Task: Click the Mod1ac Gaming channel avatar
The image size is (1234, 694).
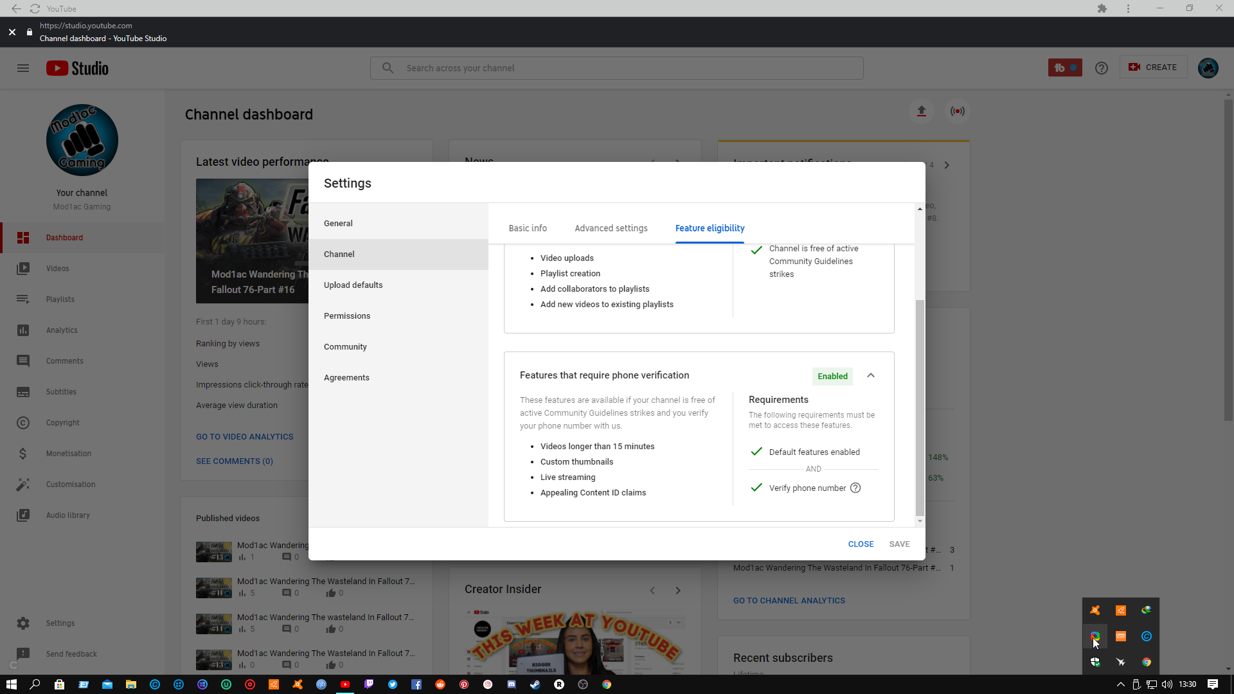Action: pos(82,140)
